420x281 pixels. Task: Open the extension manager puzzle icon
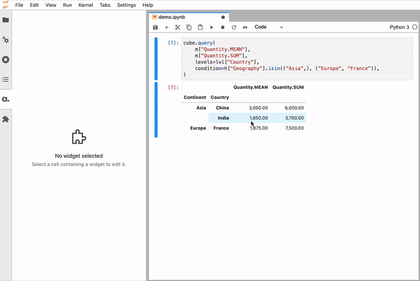pyautogui.click(x=6, y=119)
